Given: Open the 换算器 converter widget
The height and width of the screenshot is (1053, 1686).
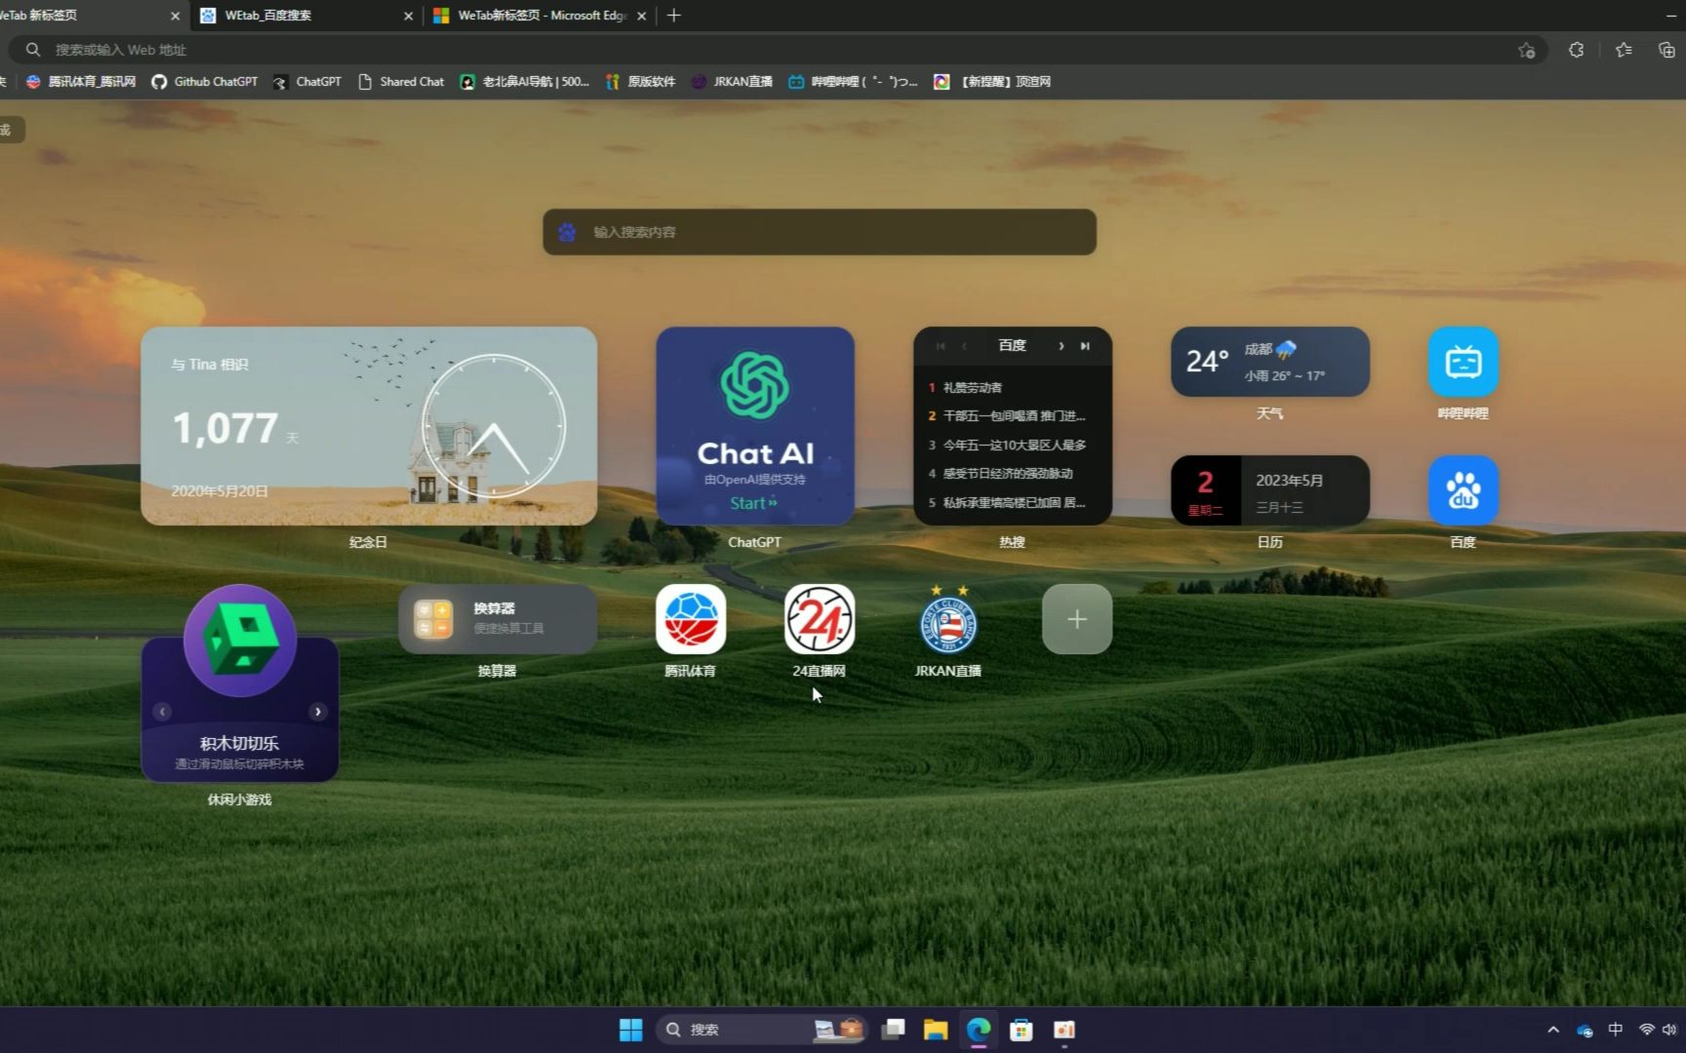Looking at the screenshot, I should click(498, 619).
